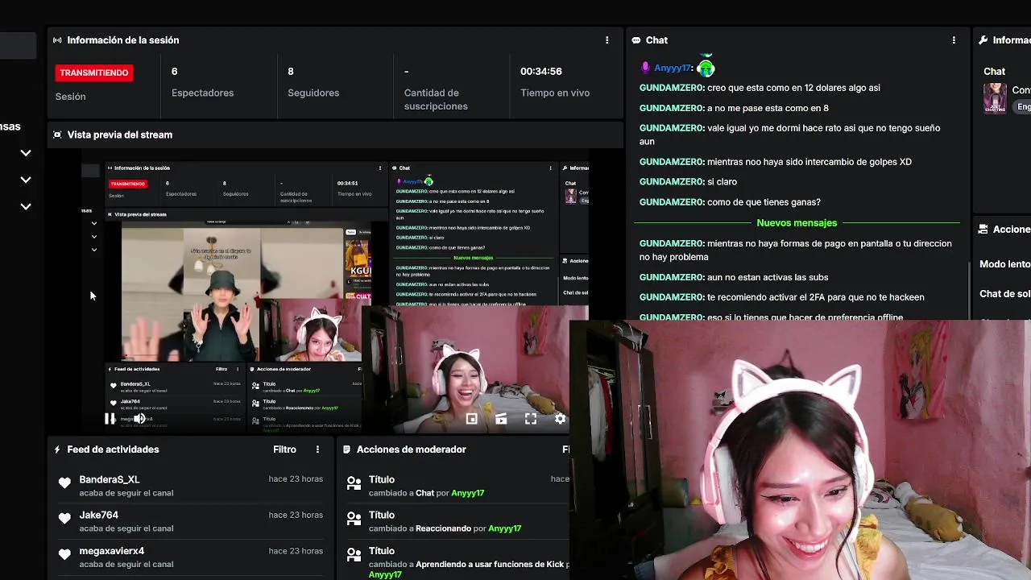This screenshot has width=1031, height=580.
Task: Click the Seguidores count stat
Action: (313, 82)
